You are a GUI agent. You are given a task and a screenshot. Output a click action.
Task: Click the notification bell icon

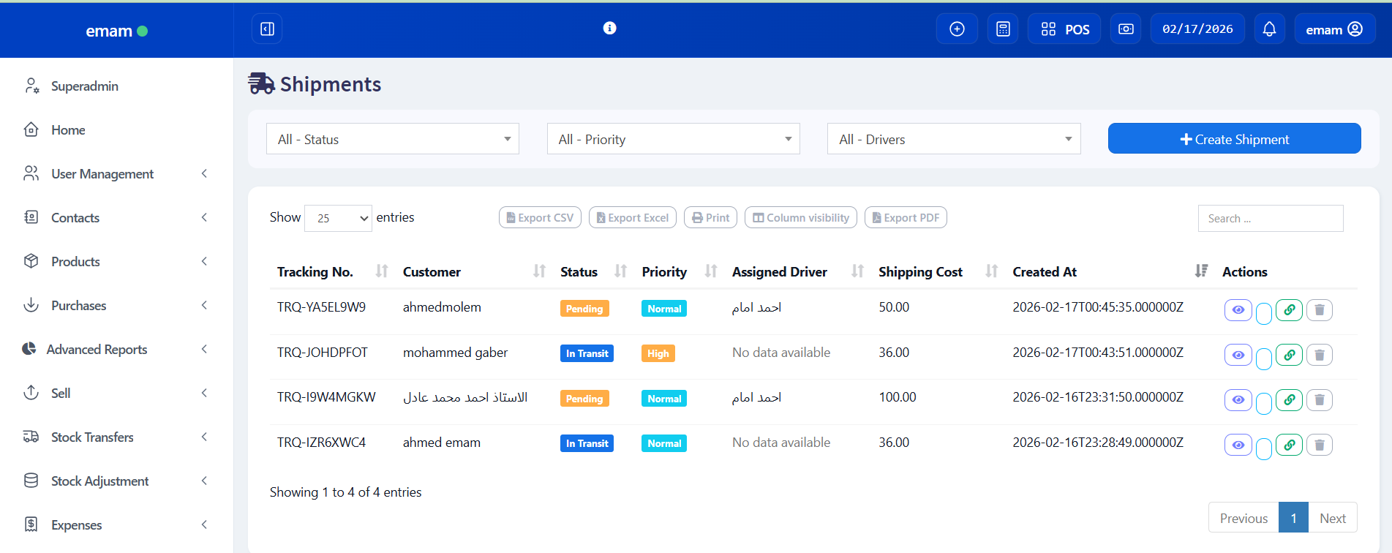click(x=1269, y=29)
